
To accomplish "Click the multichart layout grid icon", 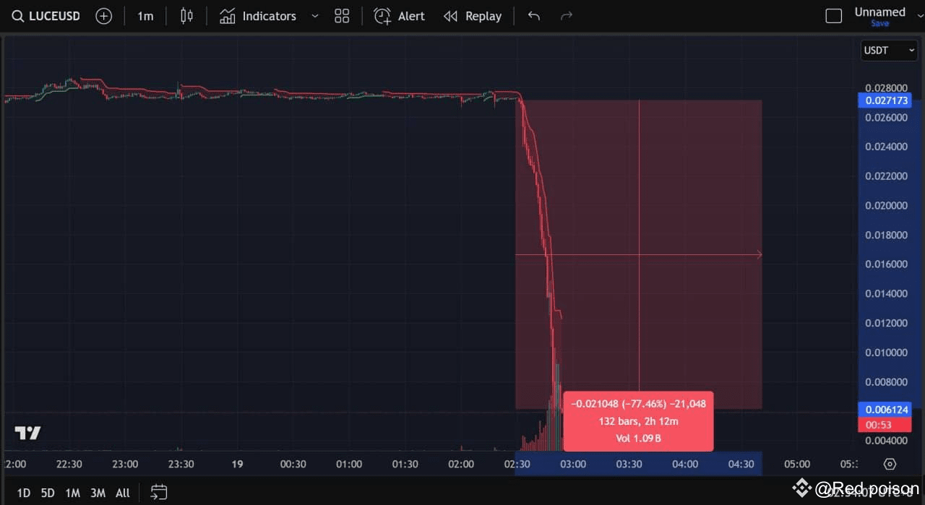I will tap(342, 15).
